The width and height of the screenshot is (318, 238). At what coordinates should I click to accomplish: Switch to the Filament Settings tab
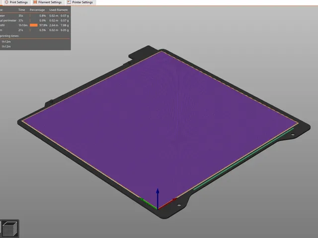[48, 2]
